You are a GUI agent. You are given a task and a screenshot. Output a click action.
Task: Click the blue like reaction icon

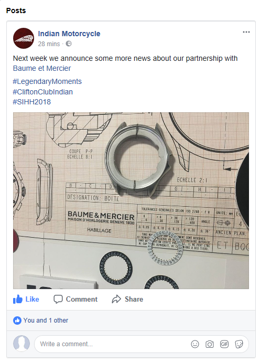point(17,321)
